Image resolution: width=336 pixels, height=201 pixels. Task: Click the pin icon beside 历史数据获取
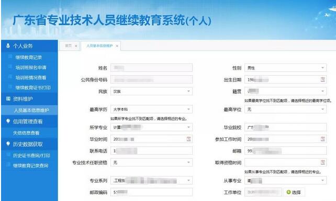(8, 144)
